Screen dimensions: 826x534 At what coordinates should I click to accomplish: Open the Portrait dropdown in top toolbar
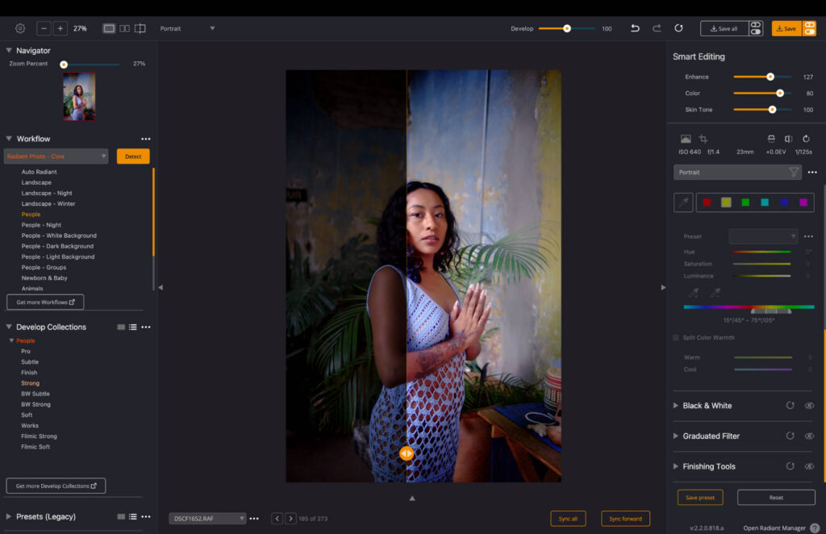(x=187, y=28)
